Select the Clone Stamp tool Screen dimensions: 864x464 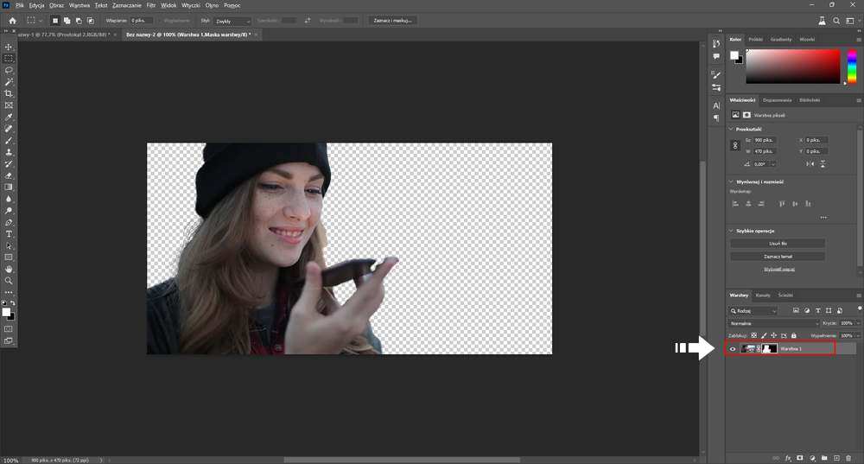coord(9,152)
